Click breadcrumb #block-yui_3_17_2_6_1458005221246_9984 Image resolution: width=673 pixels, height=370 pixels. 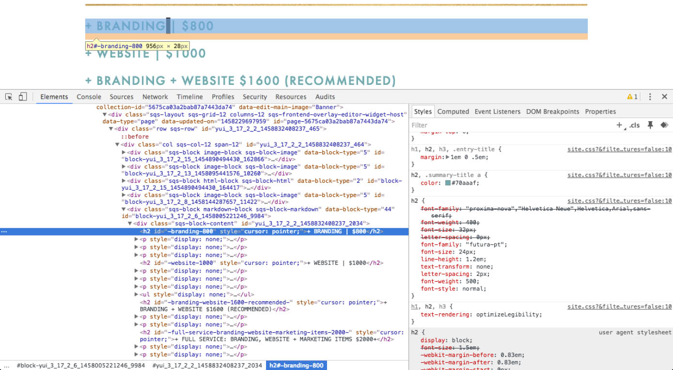coord(81,366)
